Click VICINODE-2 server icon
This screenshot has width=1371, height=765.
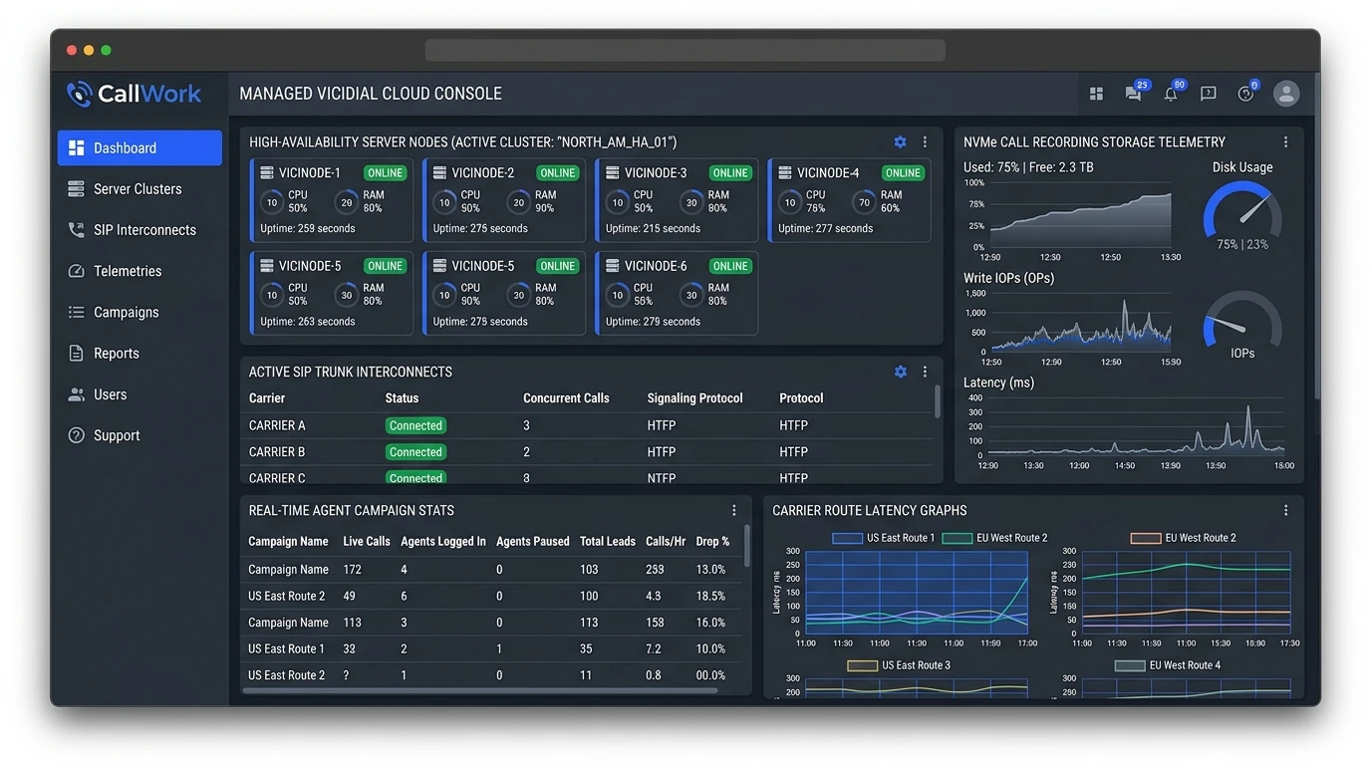(x=439, y=173)
